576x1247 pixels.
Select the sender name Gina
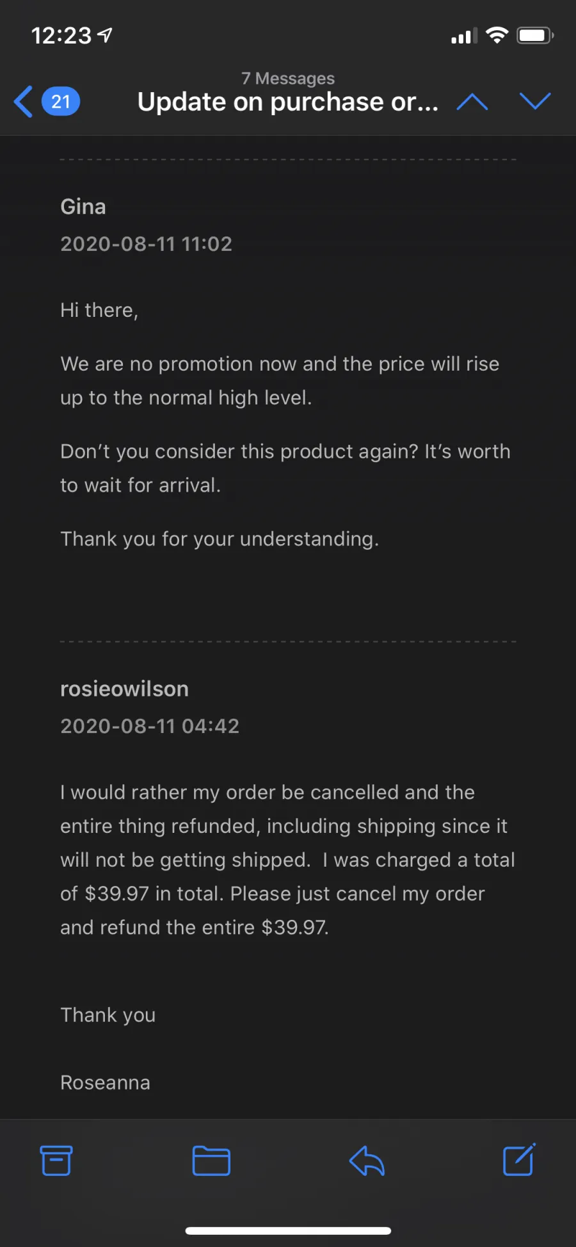click(83, 207)
